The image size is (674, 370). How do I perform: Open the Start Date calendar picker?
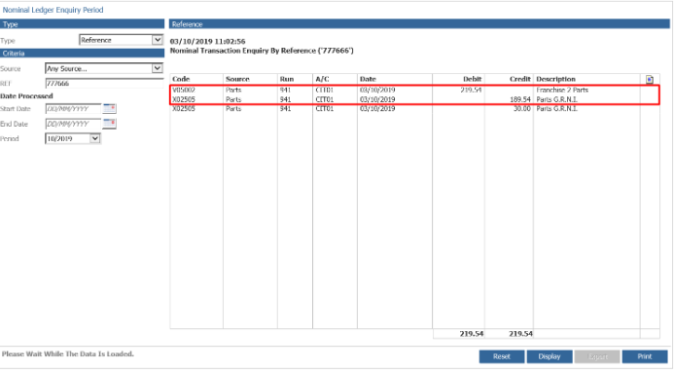110,108
